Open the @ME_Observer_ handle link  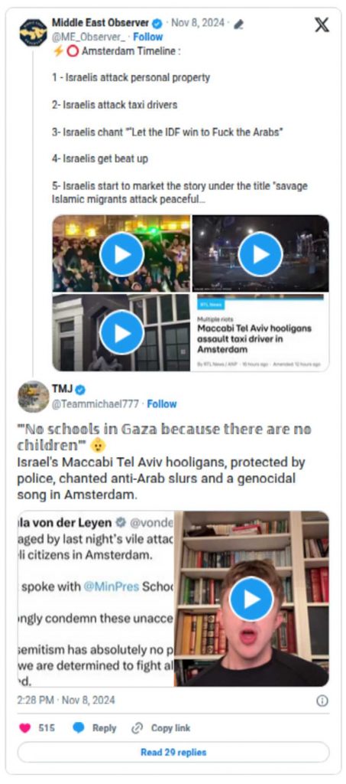[x=89, y=37]
